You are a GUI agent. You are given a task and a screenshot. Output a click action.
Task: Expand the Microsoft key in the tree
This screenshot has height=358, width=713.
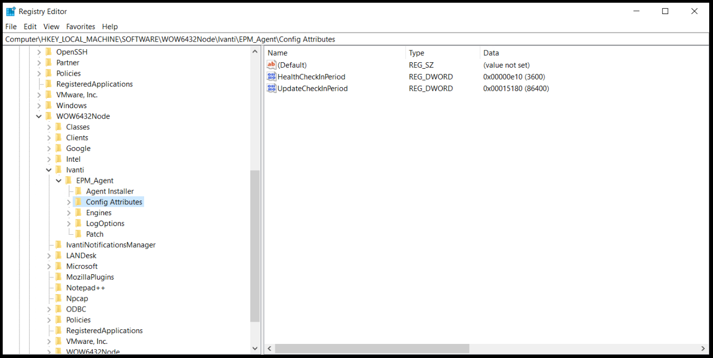pyautogui.click(x=48, y=266)
